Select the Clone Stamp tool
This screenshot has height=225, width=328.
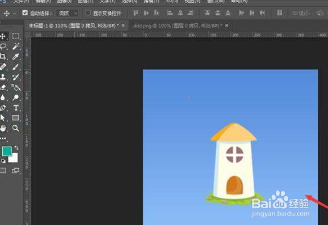pyautogui.click(x=3, y=77)
